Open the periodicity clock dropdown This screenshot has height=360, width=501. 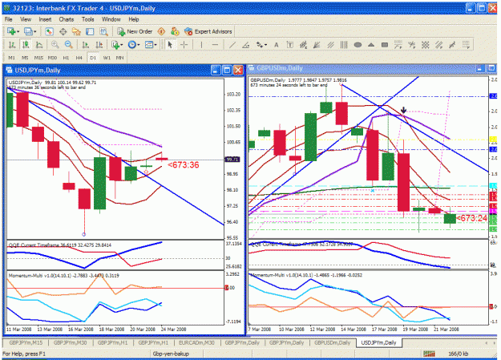click(x=139, y=45)
